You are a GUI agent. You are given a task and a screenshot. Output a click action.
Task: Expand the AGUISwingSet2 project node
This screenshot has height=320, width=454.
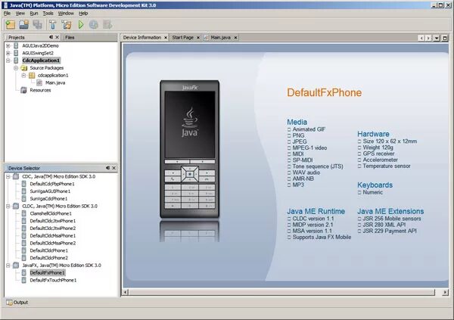[8, 53]
